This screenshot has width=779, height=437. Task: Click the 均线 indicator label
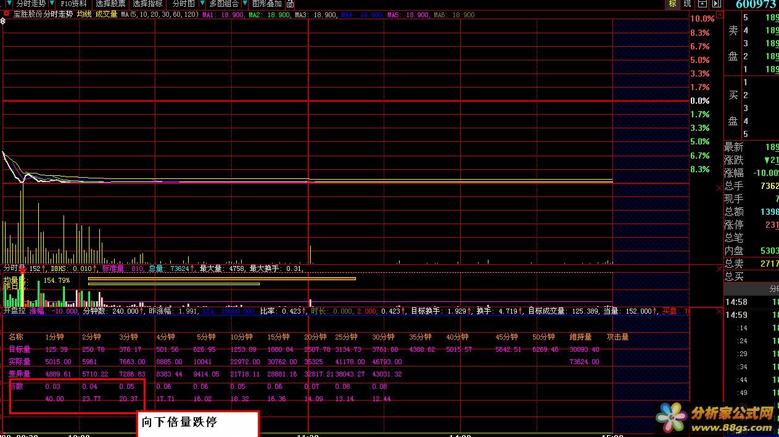coord(84,14)
